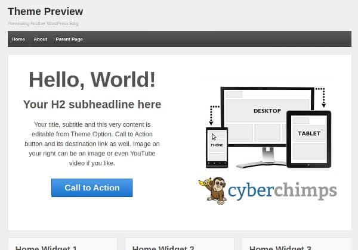This screenshot has height=250, width=358.
Task: Select the tablet device illustration
Action: [x=308, y=137]
